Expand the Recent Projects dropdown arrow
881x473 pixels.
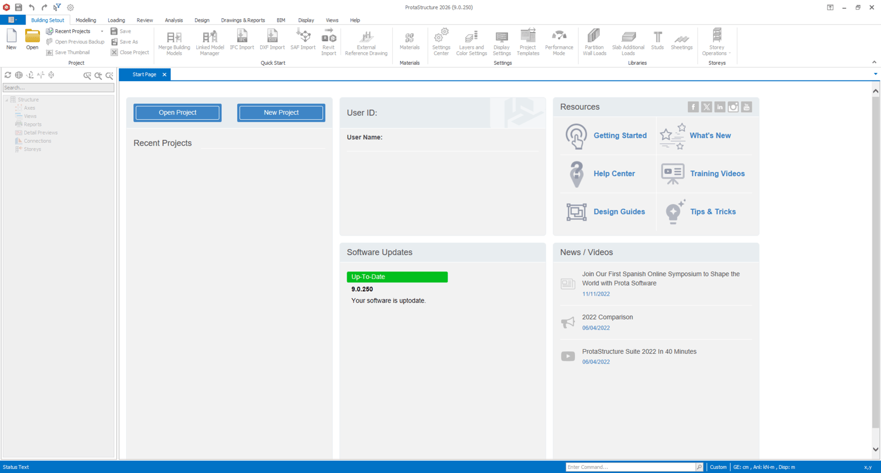[102, 32]
